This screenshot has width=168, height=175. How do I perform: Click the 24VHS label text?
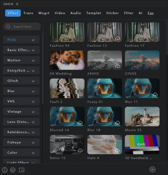click(93, 74)
